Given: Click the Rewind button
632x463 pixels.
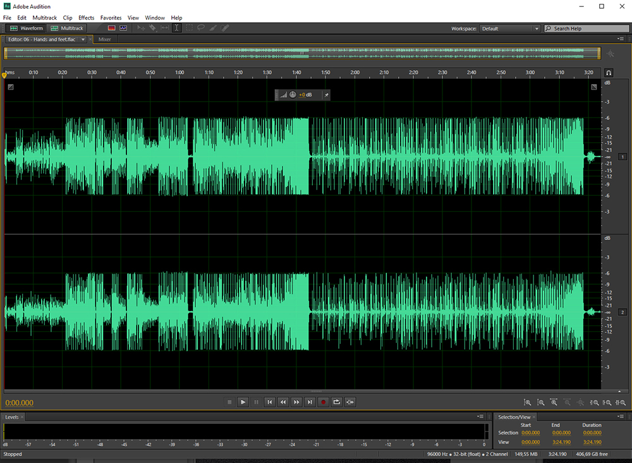Looking at the screenshot, I should pyautogui.click(x=283, y=402).
